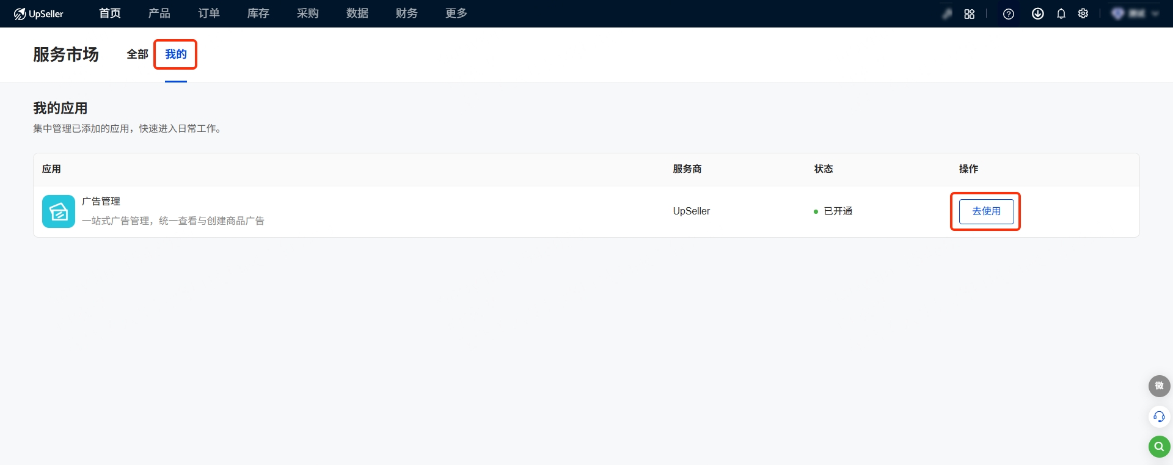Open the 首页 menu
The height and width of the screenshot is (465, 1173).
pyautogui.click(x=110, y=13)
